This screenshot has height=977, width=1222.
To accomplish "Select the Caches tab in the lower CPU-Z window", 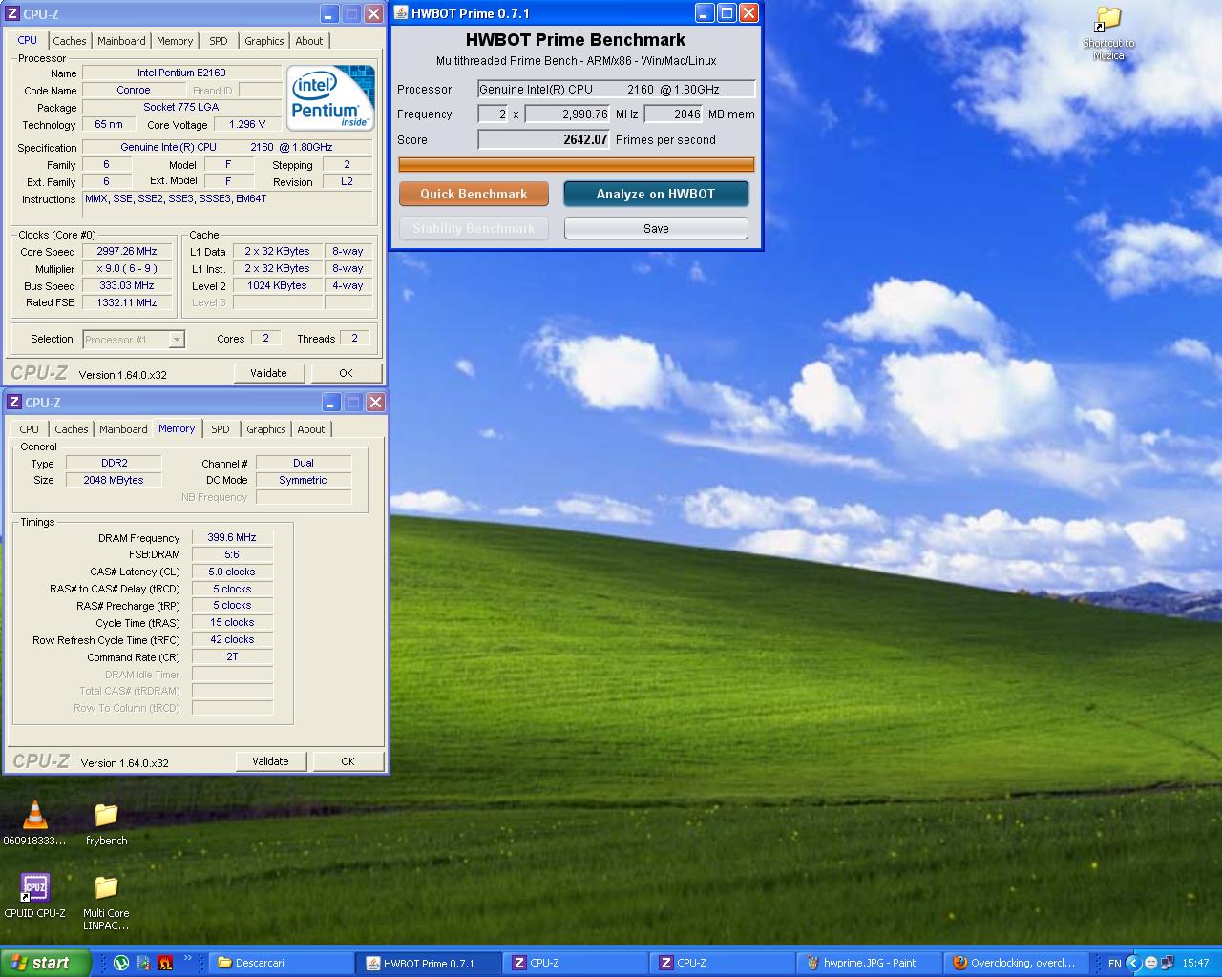I will pyautogui.click(x=72, y=429).
